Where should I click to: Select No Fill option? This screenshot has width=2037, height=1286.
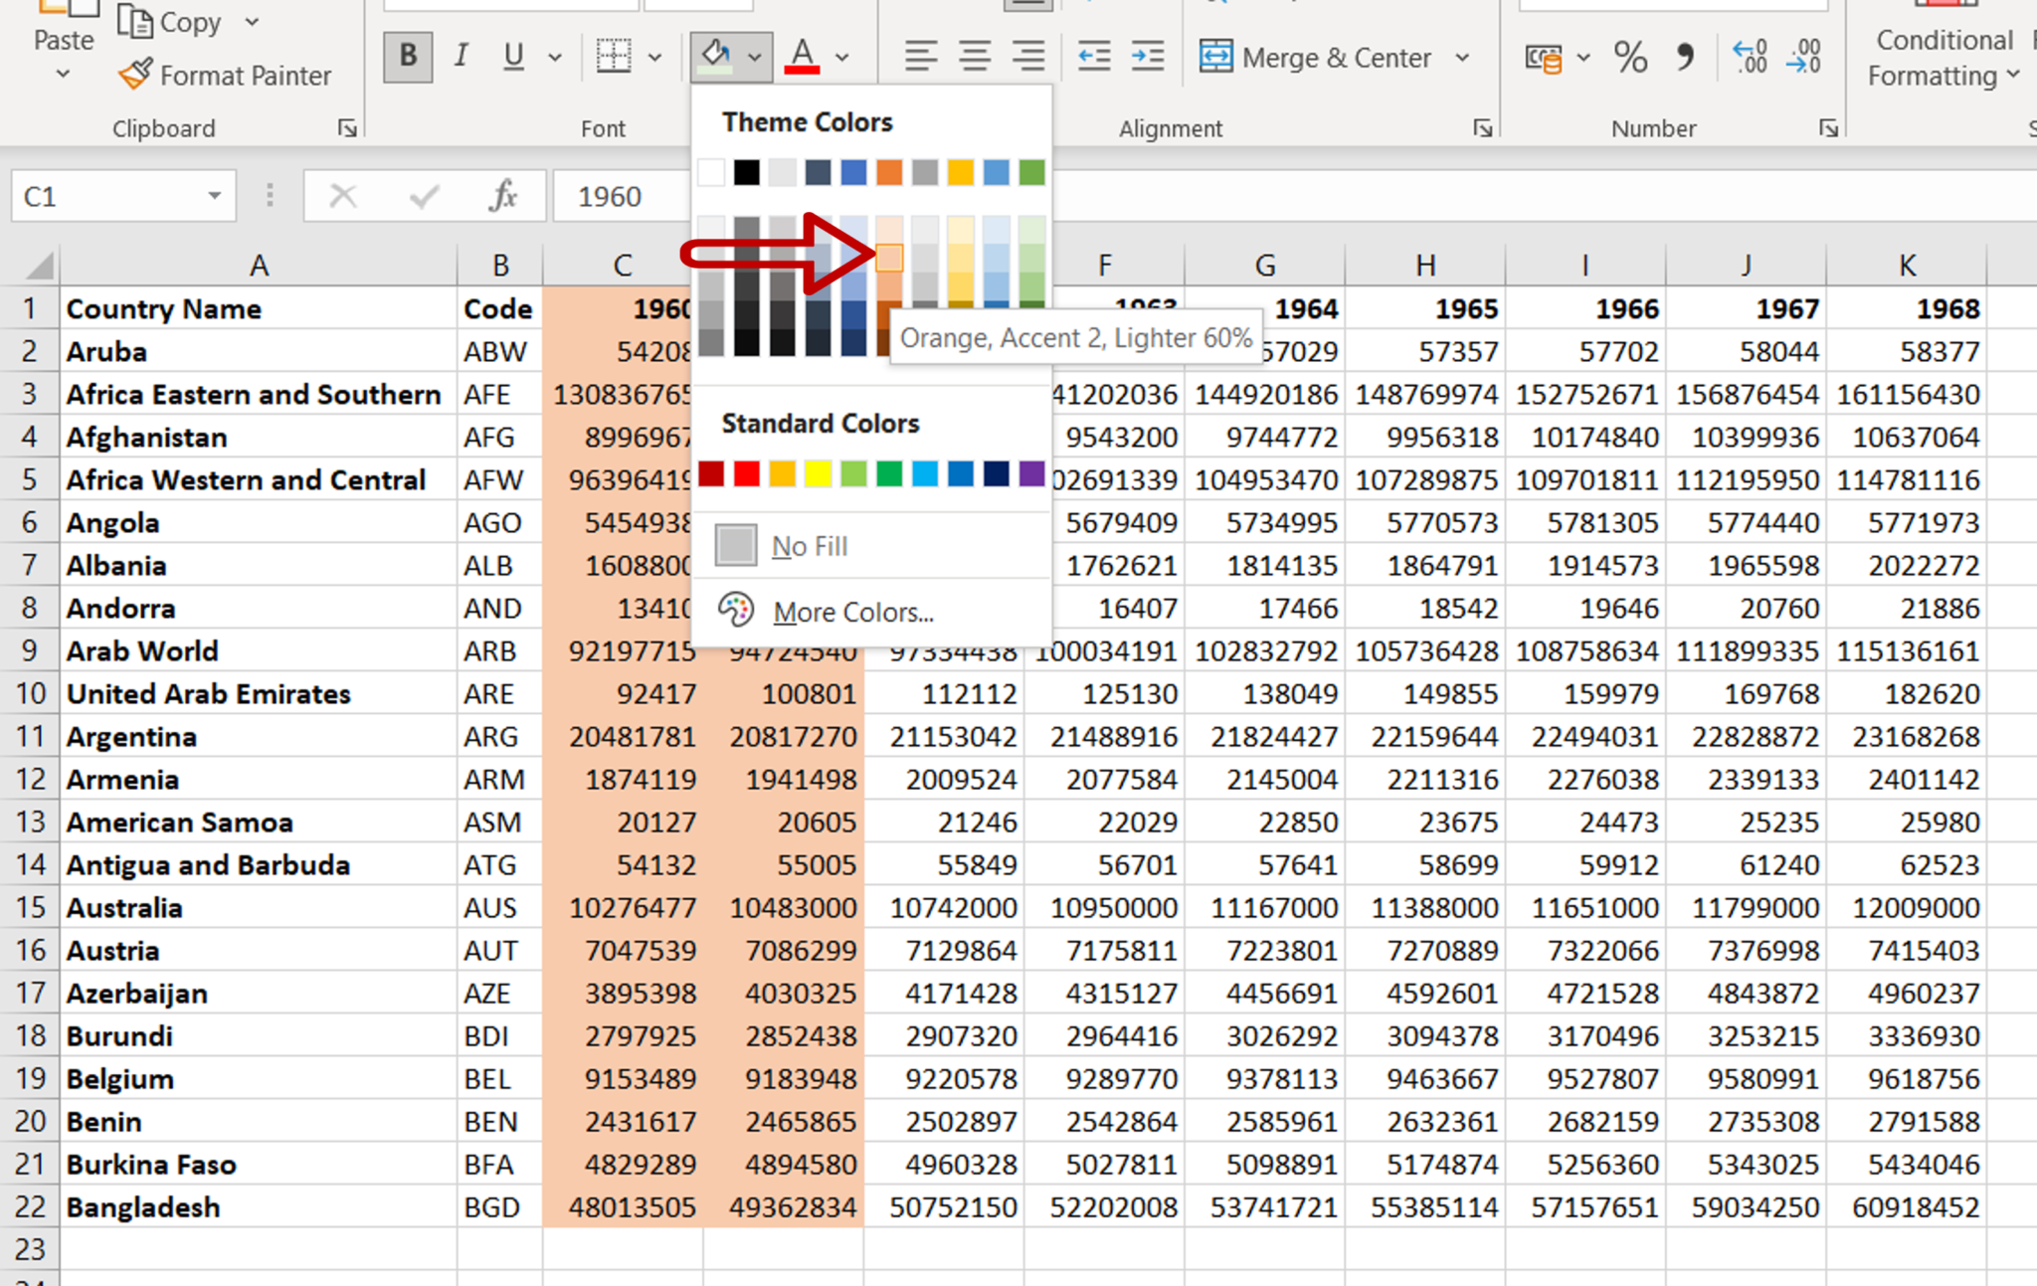click(x=809, y=545)
